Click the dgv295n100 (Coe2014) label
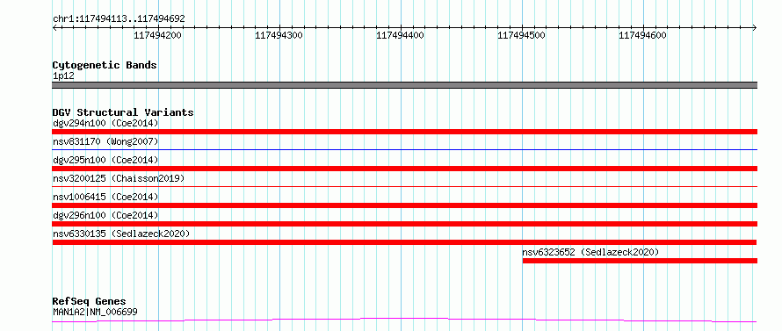The width and height of the screenshot is (782, 331). (x=105, y=160)
